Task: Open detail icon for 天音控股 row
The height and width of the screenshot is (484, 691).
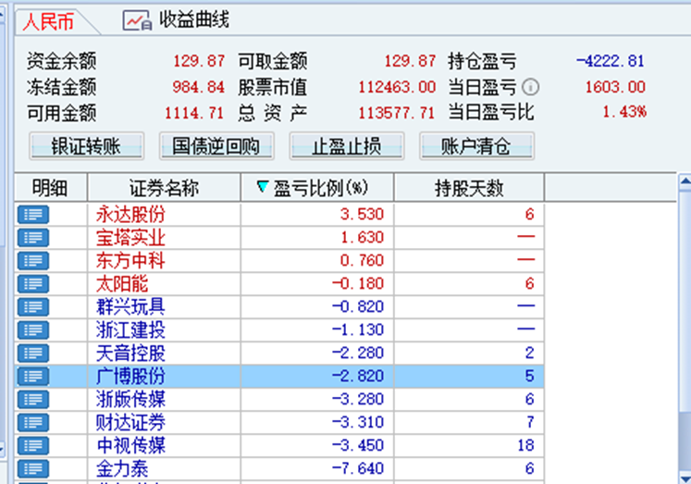Action: tap(33, 353)
